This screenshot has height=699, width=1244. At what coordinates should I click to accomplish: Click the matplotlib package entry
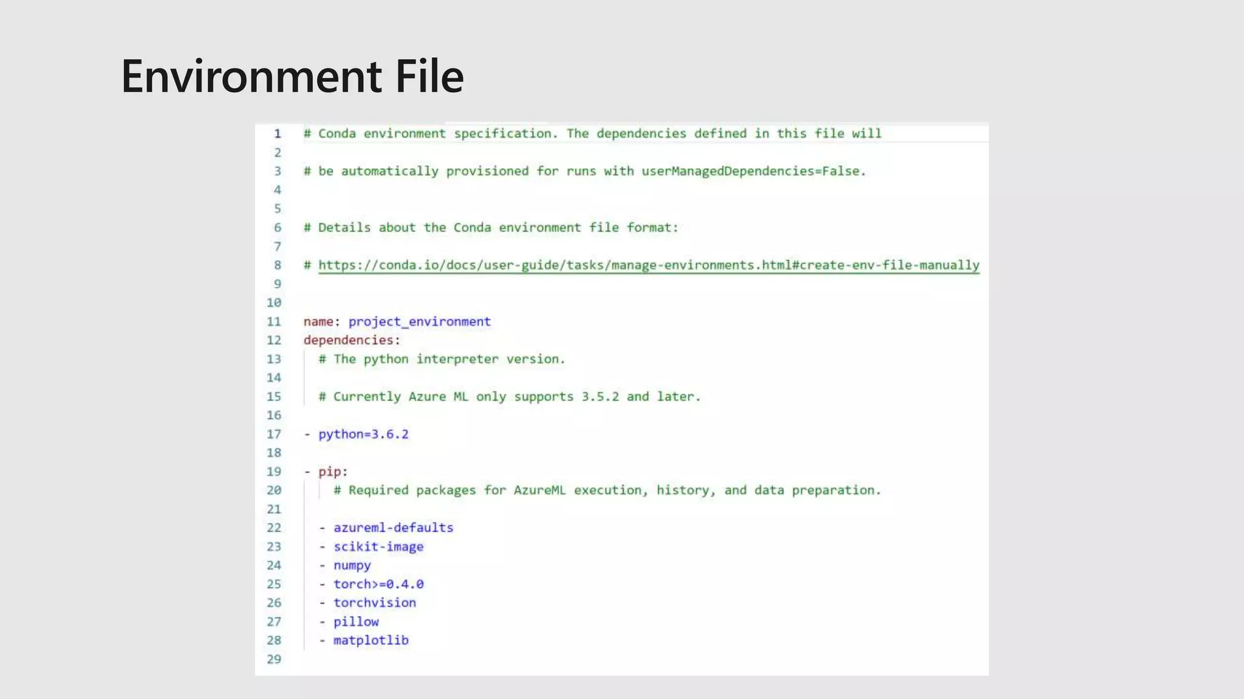(371, 641)
